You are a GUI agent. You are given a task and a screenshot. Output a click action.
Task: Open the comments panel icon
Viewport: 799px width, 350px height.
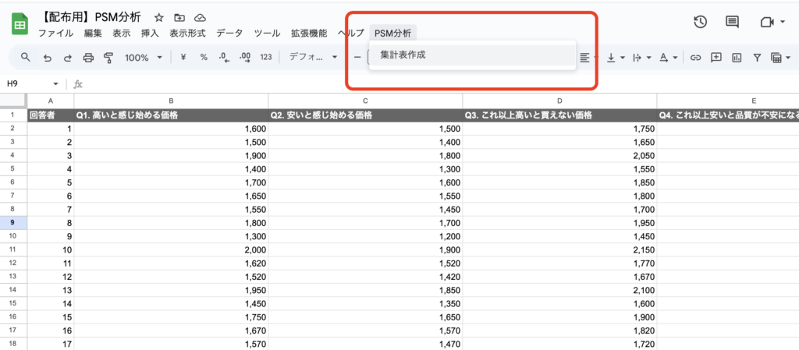tap(732, 22)
